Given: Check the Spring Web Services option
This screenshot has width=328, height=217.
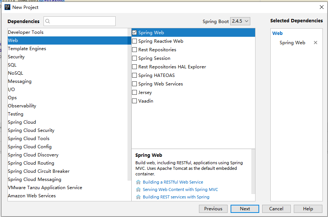Looking at the screenshot, I should pyautogui.click(x=135, y=84).
